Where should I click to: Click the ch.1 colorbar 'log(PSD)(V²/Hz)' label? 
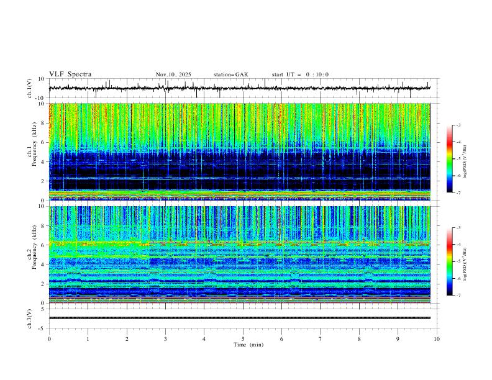465,162
